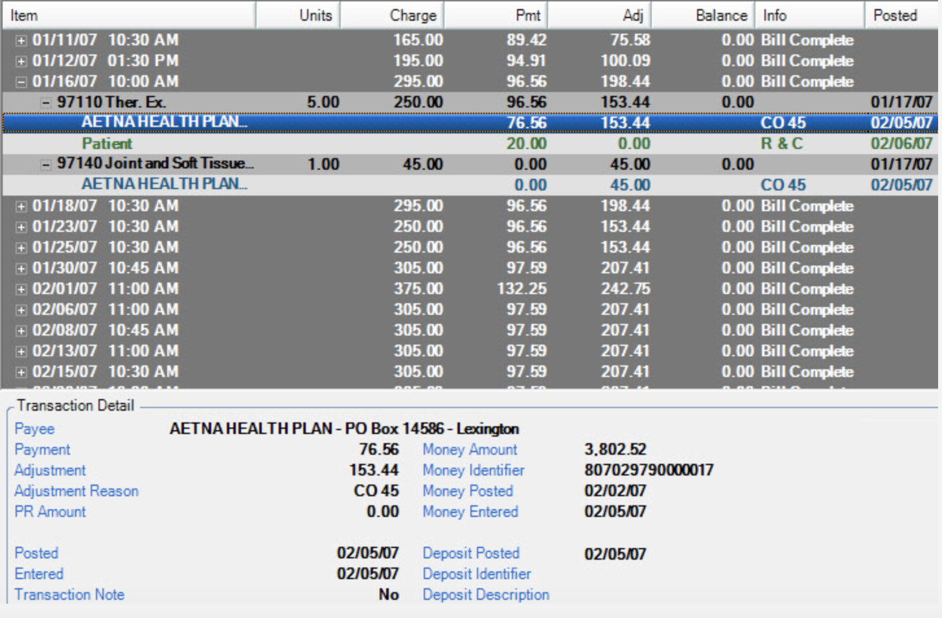The height and width of the screenshot is (618, 942).
Task: Sort by the Charge column header
Action: click(413, 14)
